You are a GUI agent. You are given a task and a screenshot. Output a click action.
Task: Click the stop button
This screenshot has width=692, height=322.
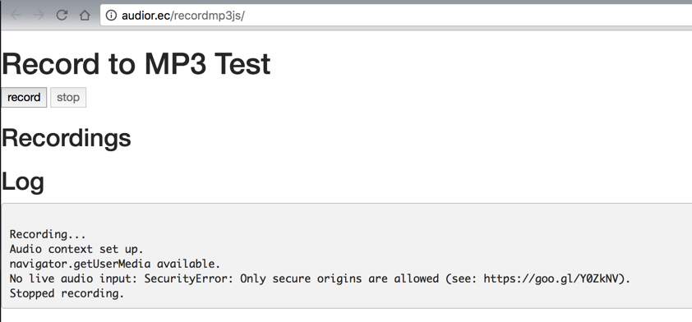[68, 97]
